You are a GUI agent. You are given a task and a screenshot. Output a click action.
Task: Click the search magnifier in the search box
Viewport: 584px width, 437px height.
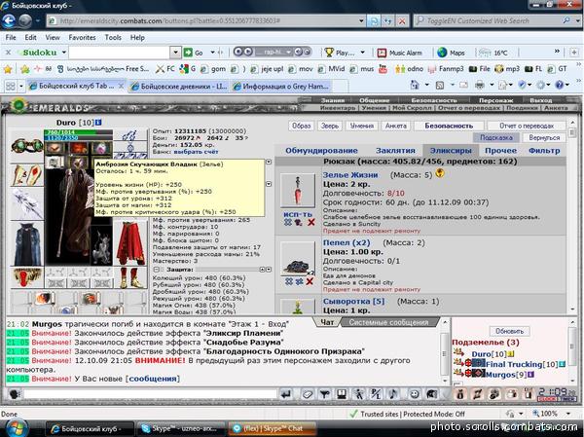tap(566, 20)
